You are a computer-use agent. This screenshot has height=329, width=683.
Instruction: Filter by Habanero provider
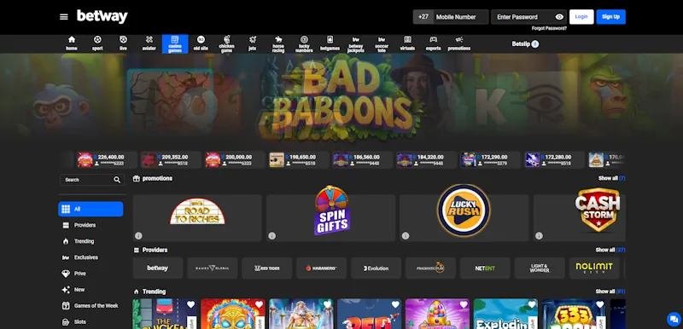coord(322,268)
